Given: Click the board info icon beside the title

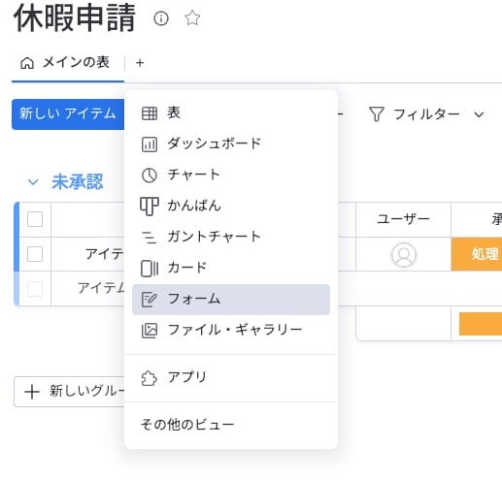Looking at the screenshot, I should click(x=161, y=18).
